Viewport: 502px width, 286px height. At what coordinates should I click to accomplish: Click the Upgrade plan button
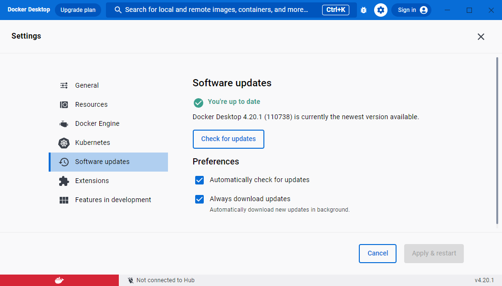(78, 10)
